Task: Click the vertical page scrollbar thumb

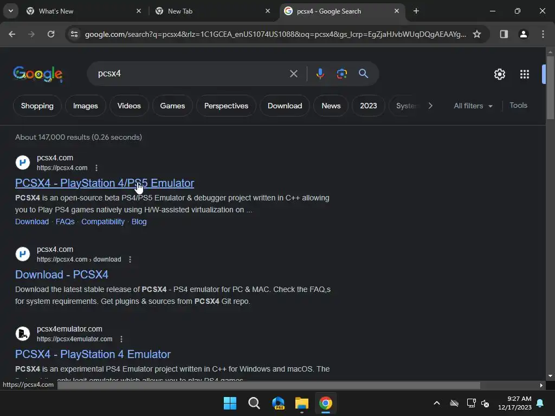Action: pyautogui.click(x=550, y=88)
